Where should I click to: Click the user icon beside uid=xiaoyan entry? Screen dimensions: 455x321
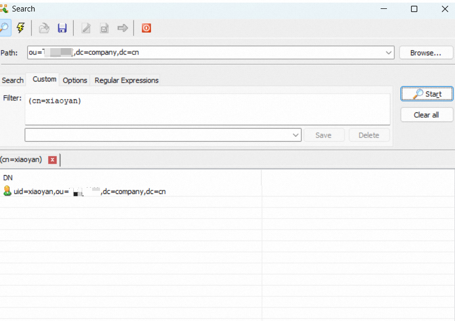[7, 191]
